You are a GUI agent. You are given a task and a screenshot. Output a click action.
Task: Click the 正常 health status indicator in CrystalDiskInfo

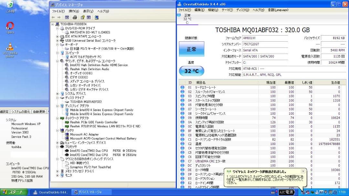(x=191, y=49)
